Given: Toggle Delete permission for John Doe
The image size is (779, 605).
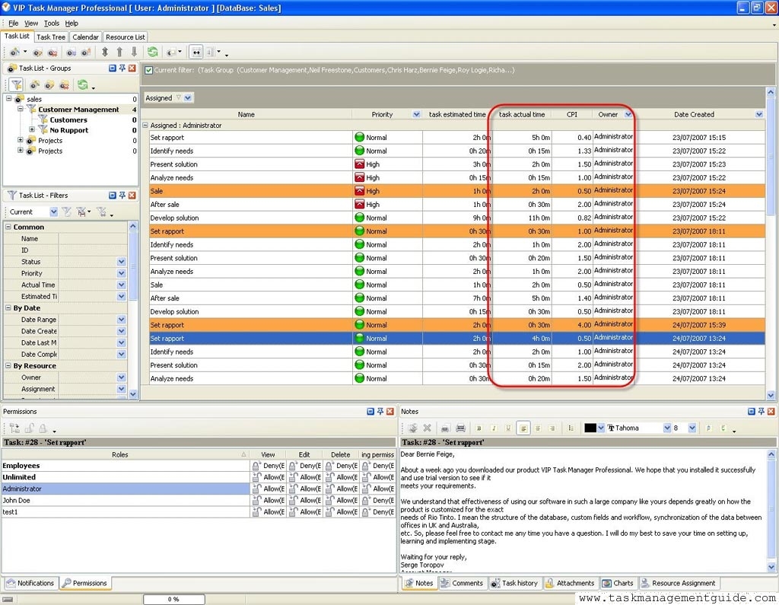Looking at the screenshot, I should 342,500.
